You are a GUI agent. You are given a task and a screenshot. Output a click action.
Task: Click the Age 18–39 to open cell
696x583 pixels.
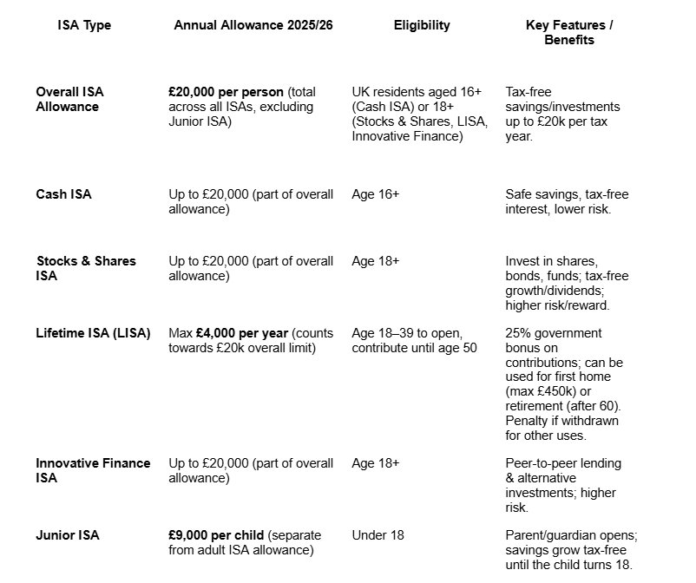click(415, 340)
